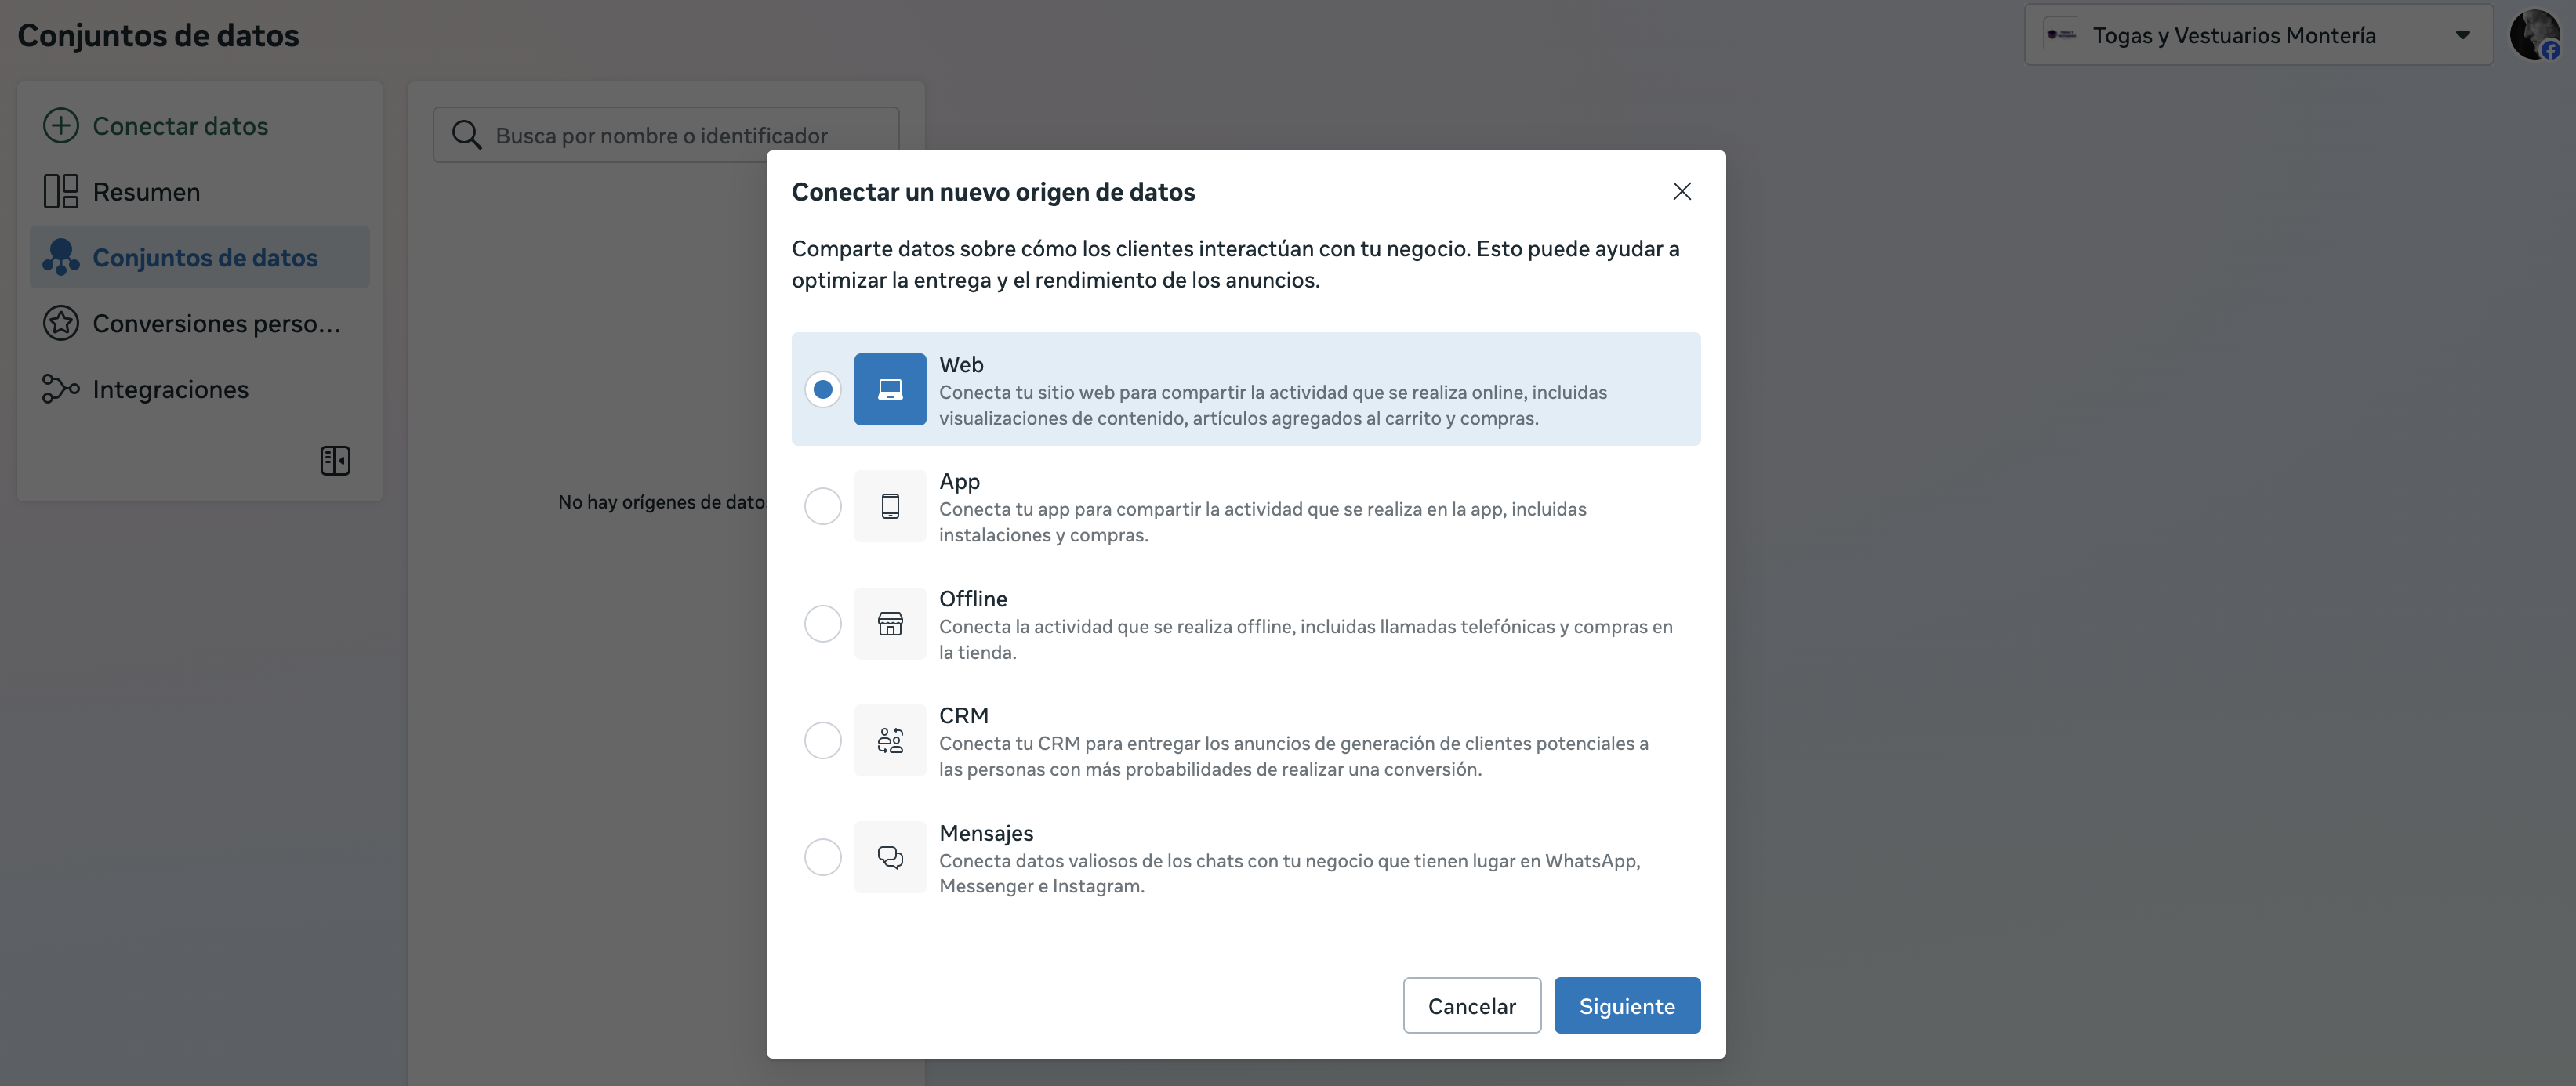Click the App option description text
This screenshot has width=2576, height=1086.
pyautogui.click(x=1262, y=522)
